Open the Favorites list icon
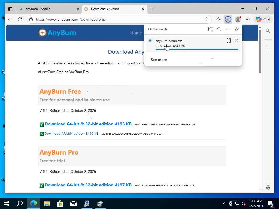 [218, 19]
